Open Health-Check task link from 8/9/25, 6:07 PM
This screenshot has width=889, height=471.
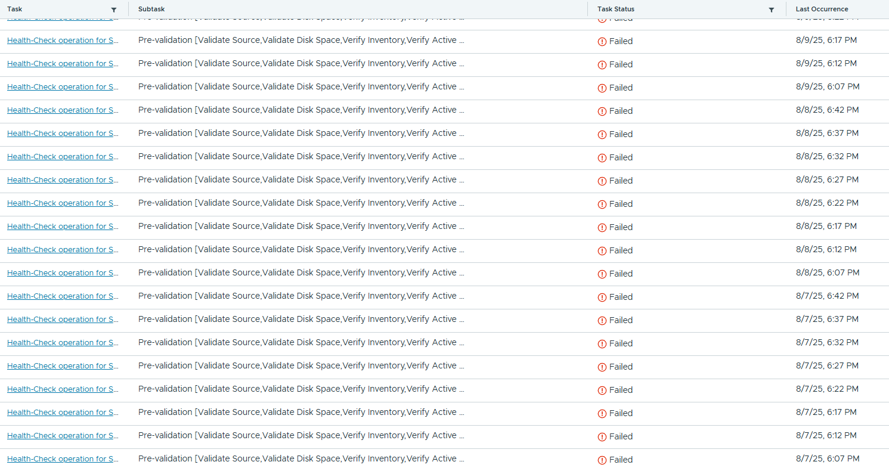pos(63,87)
